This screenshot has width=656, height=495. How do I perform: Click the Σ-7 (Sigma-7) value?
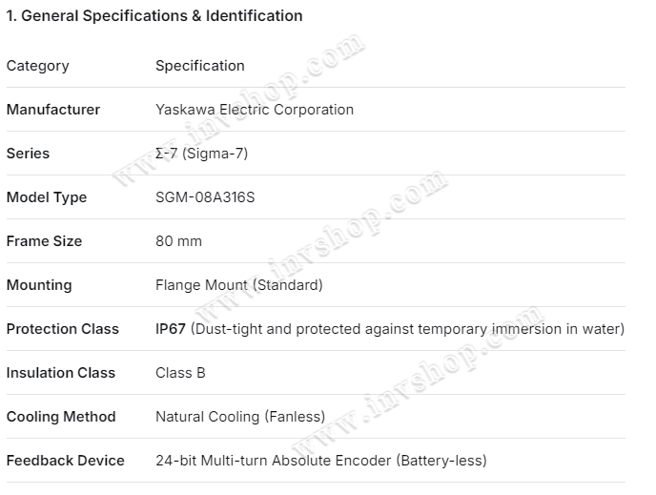pyautogui.click(x=202, y=154)
